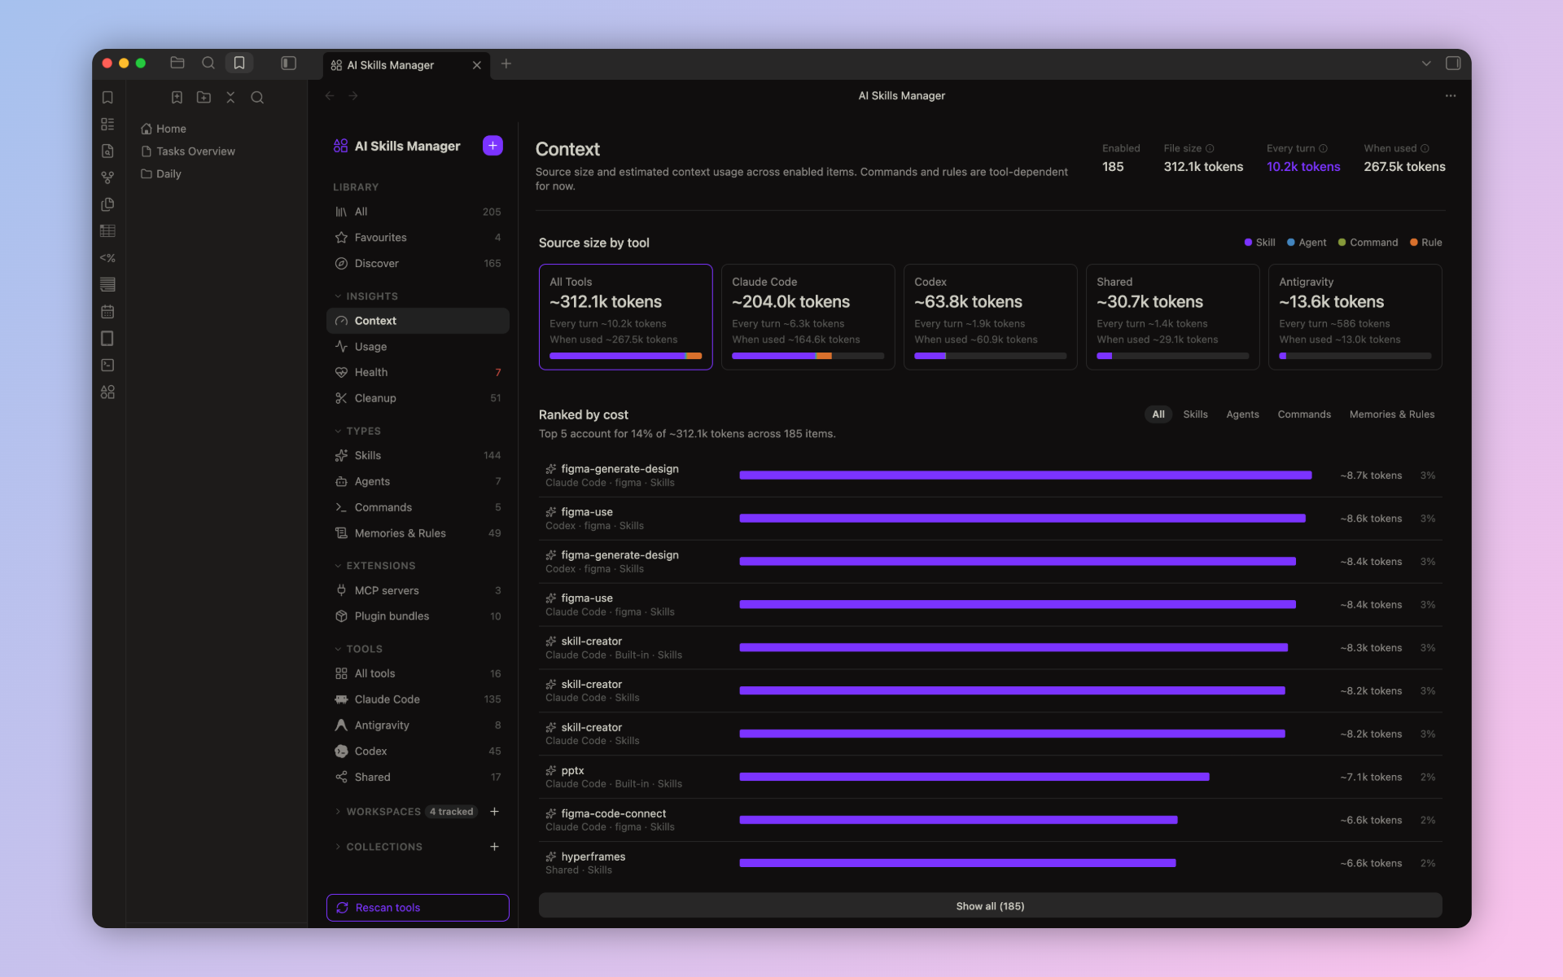1563x977 pixels.
Task: Collapse the EXTENSIONS section
Action: [x=374, y=566]
